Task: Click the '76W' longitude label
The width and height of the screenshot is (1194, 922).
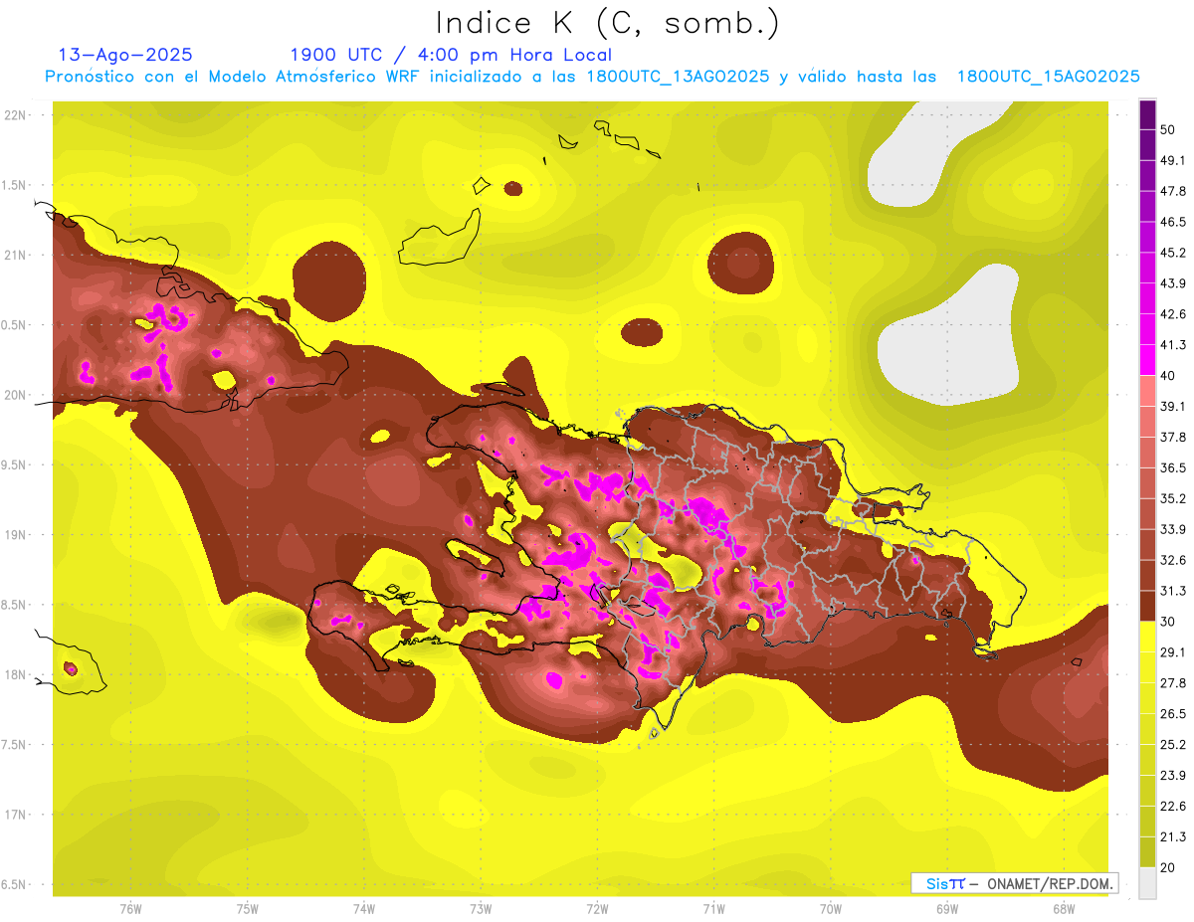Action: coord(130,909)
